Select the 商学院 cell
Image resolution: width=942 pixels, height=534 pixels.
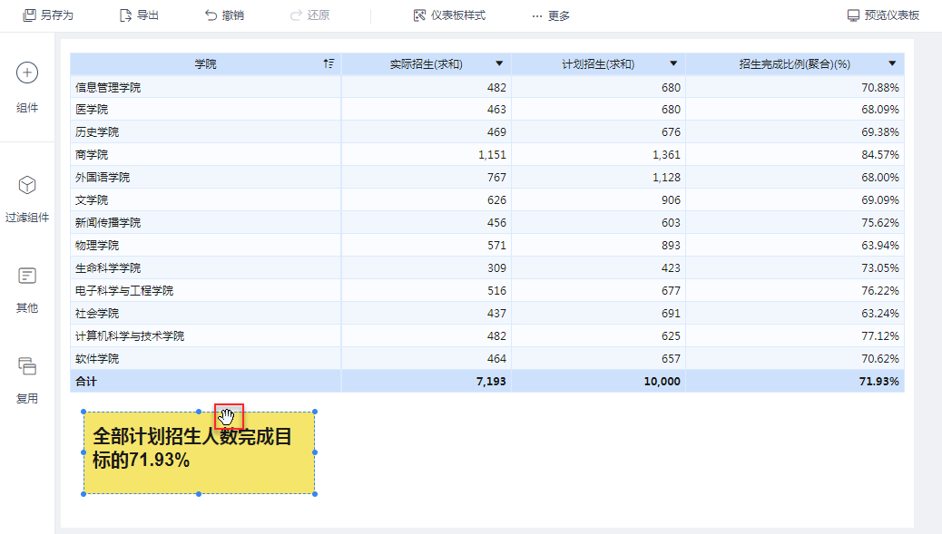[x=205, y=155]
